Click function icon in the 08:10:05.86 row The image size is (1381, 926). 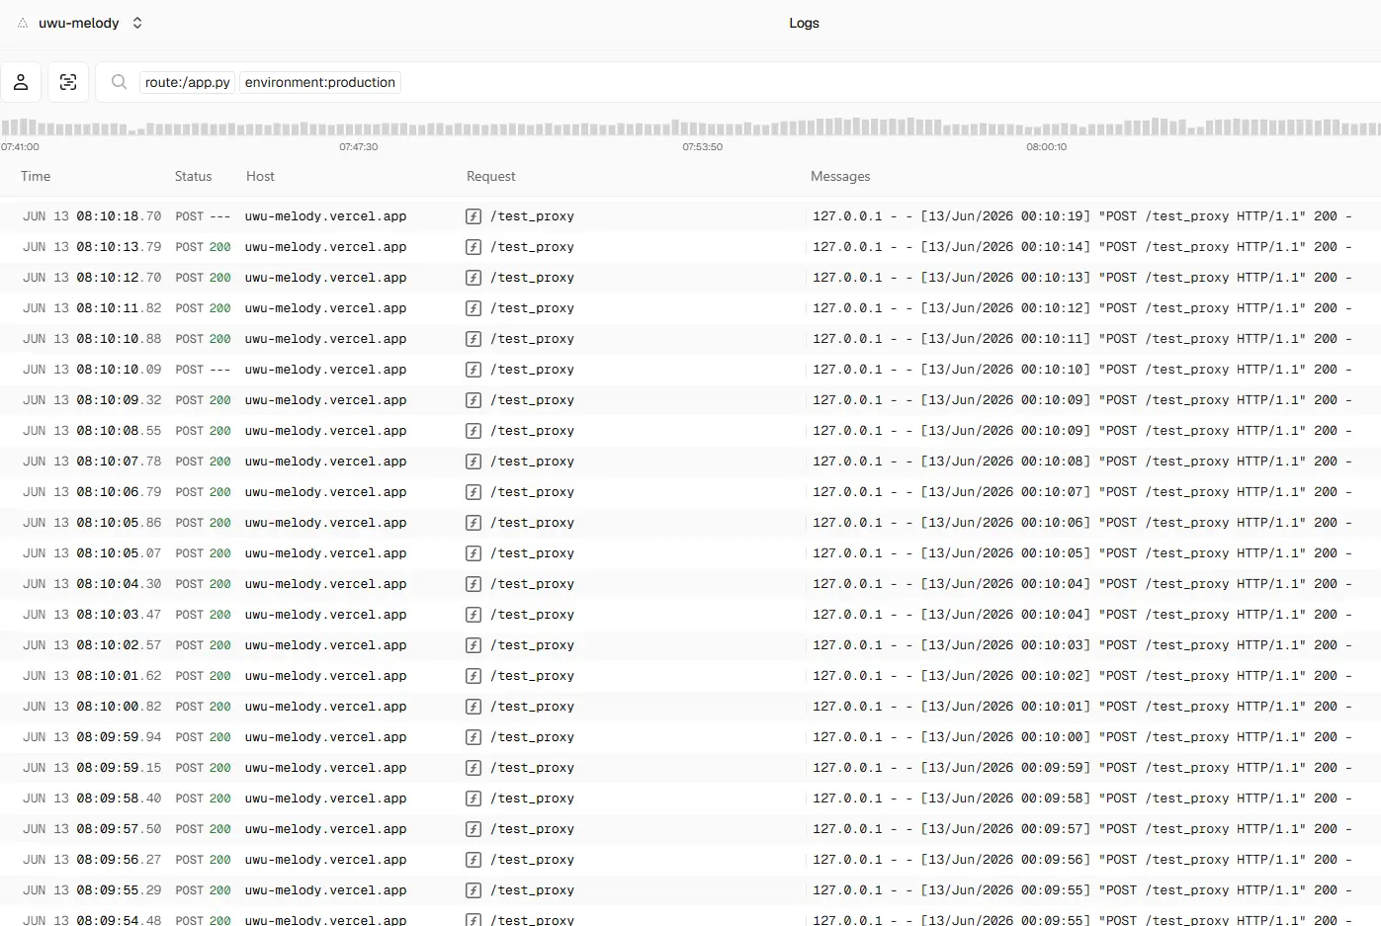tap(474, 523)
